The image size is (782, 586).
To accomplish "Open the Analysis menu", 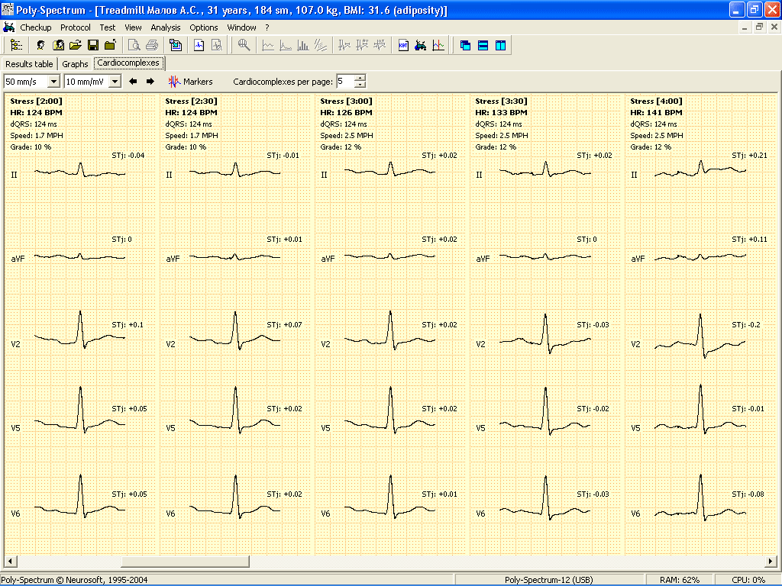I will pos(166,27).
